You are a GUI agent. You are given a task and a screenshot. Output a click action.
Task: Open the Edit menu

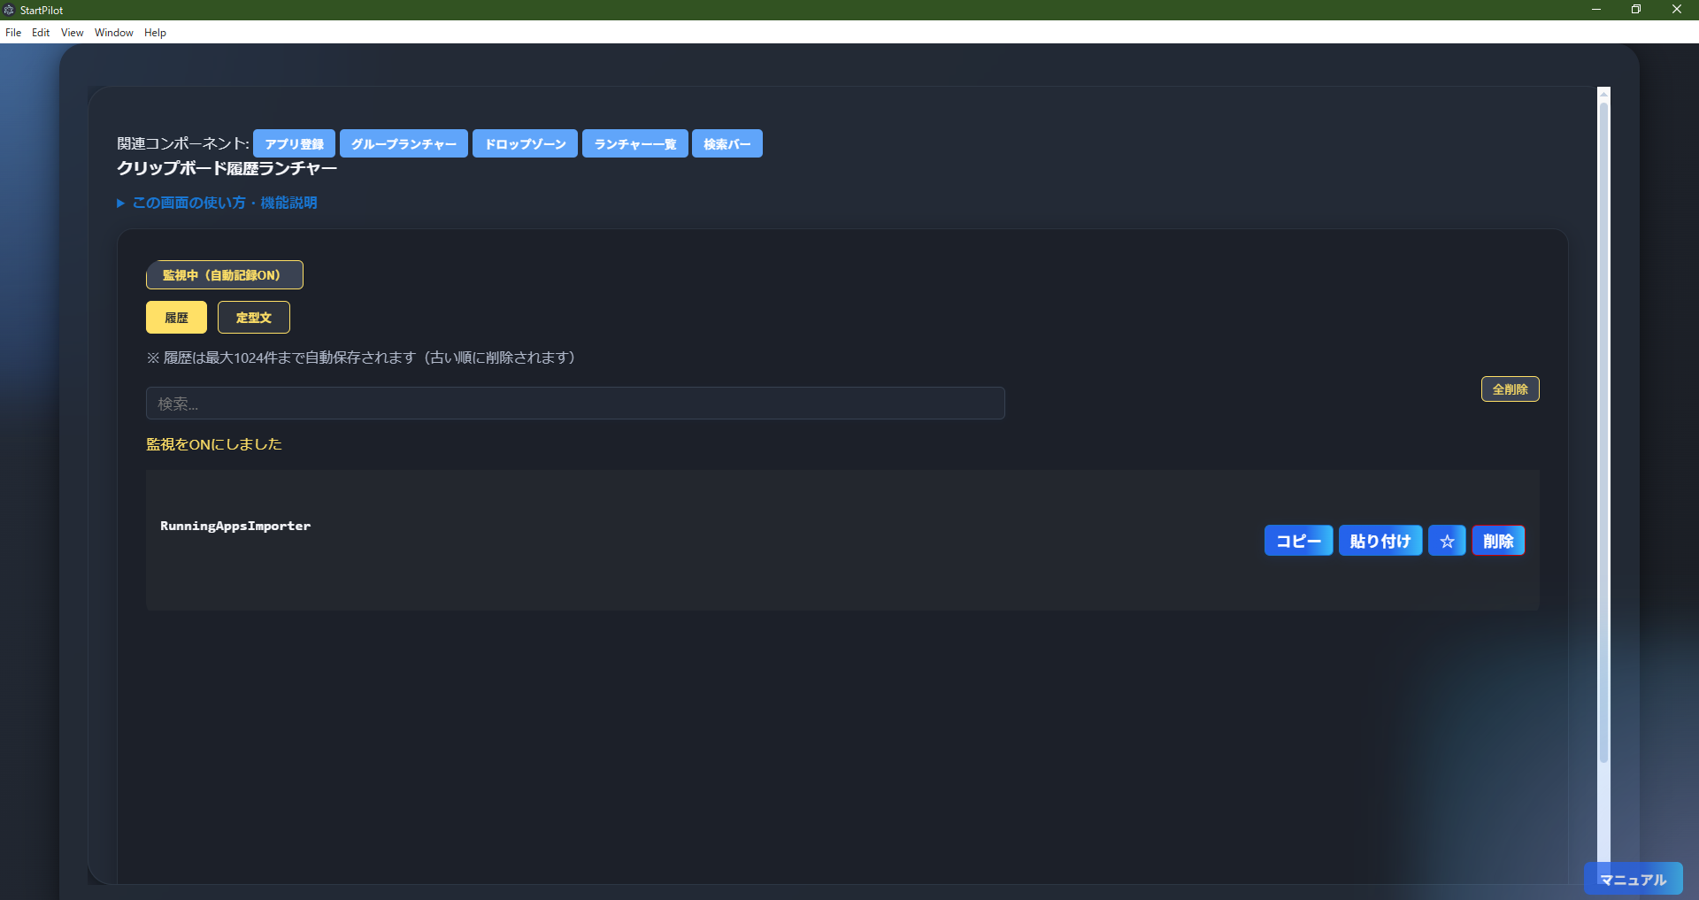point(41,33)
